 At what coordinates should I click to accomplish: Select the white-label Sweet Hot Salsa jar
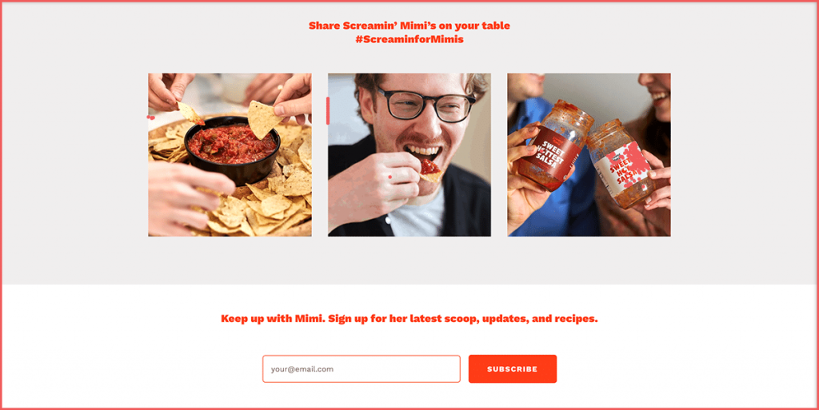pyautogui.click(x=621, y=163)
